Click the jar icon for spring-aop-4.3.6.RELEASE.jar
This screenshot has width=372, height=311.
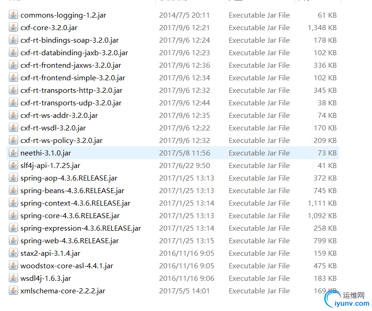[13, 178]
